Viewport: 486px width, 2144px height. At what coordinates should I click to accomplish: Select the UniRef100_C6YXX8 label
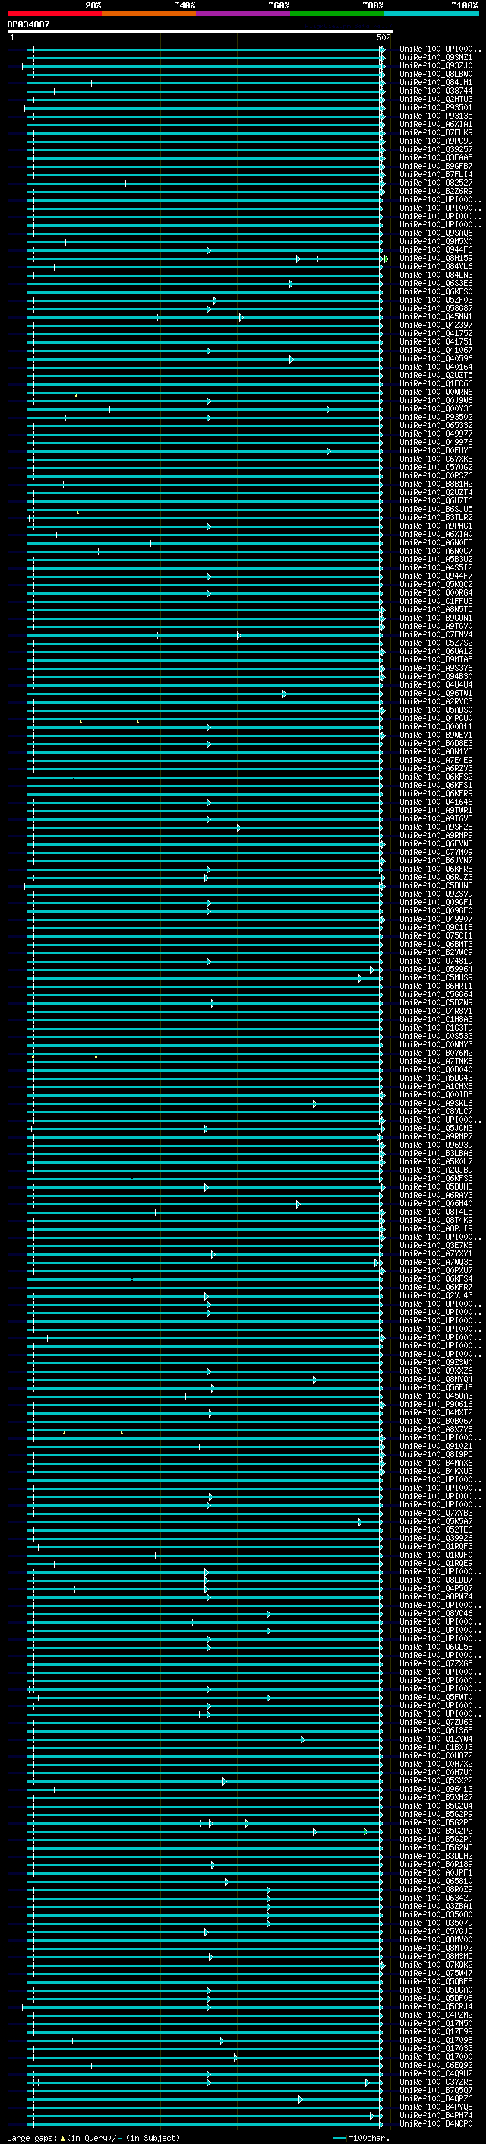click(x=436, y=459)
